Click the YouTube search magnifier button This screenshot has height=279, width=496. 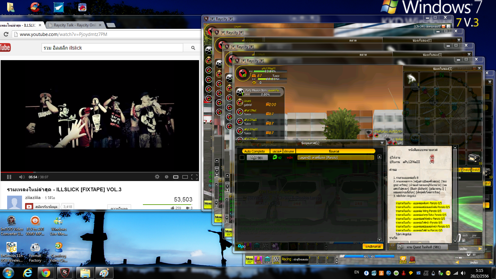193,48
